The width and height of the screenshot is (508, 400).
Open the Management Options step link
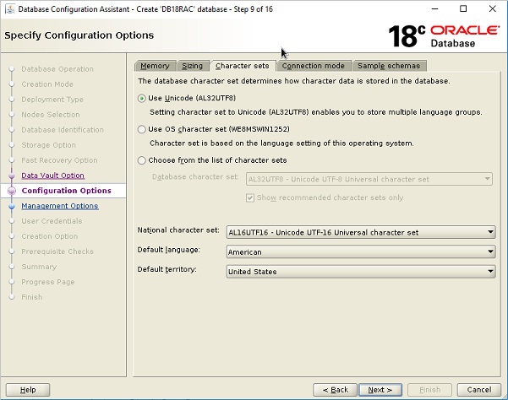tap(60, 206)
